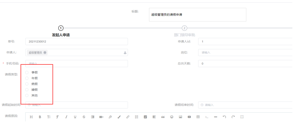Click the 申请人id input field

tap(246, 42)
